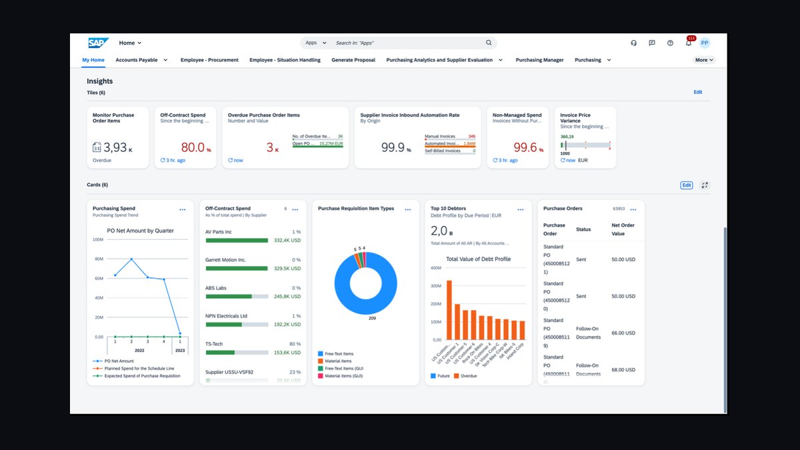Select TS-Tech supplier row
The height and width of the screenshot is (450, 800).
[x=253, y=348]
